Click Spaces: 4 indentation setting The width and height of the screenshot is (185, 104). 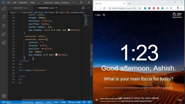pyautogui.click(x=39, y=102)
